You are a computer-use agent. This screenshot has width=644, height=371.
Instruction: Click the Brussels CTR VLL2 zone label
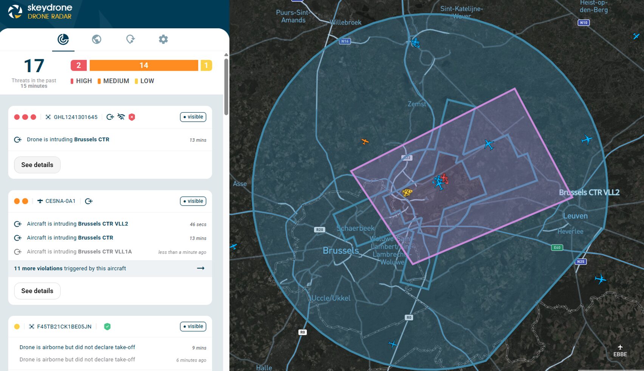pyautogui.click(x=589, y=192)
